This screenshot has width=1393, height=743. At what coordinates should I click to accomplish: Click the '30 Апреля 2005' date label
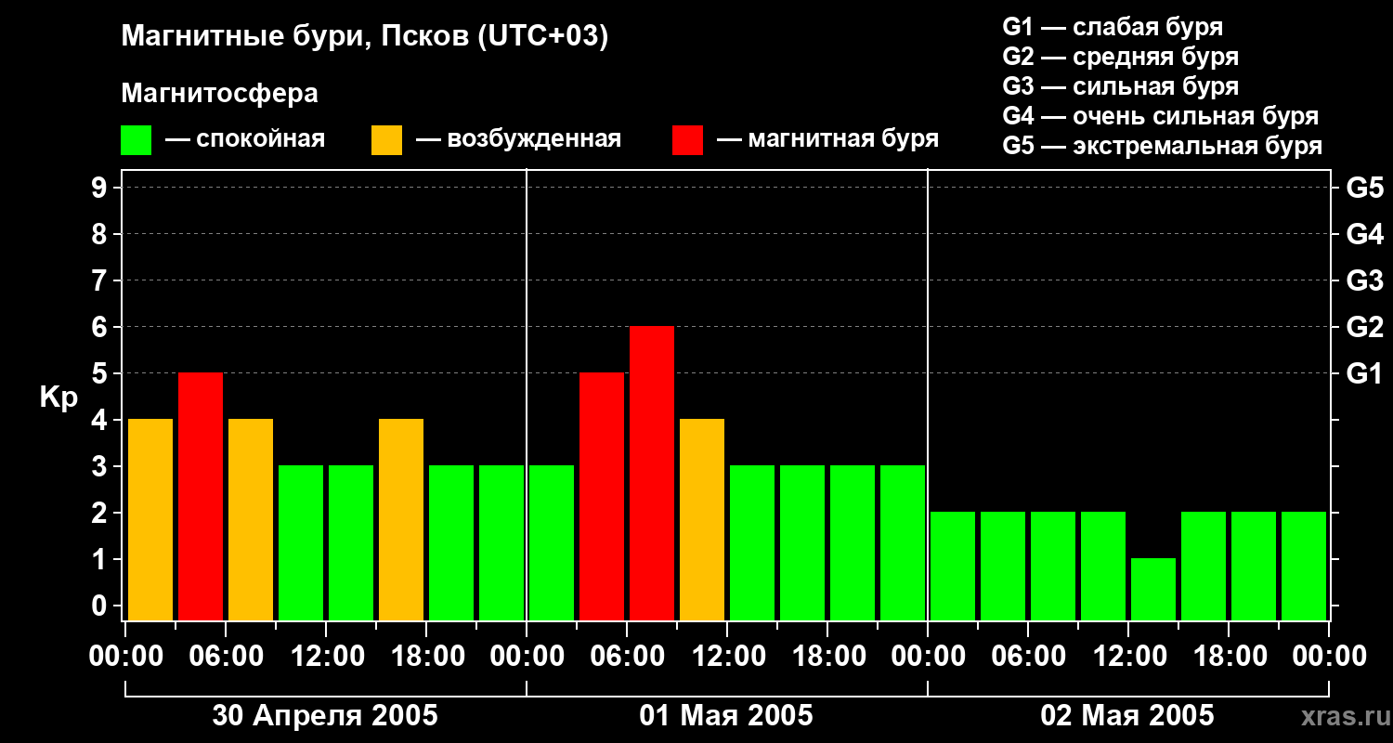click(x=325, y=715)
